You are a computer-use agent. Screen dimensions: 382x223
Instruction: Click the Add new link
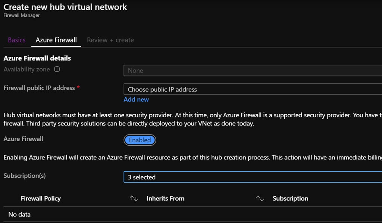coord(136,99)
